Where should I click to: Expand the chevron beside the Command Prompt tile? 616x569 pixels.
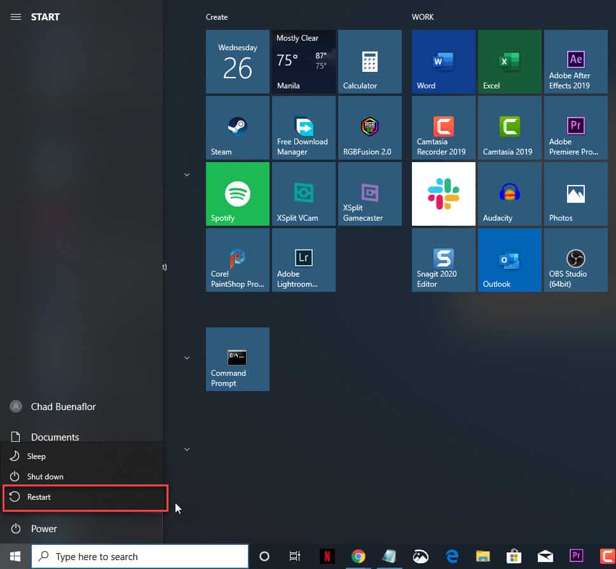point(187,358)
